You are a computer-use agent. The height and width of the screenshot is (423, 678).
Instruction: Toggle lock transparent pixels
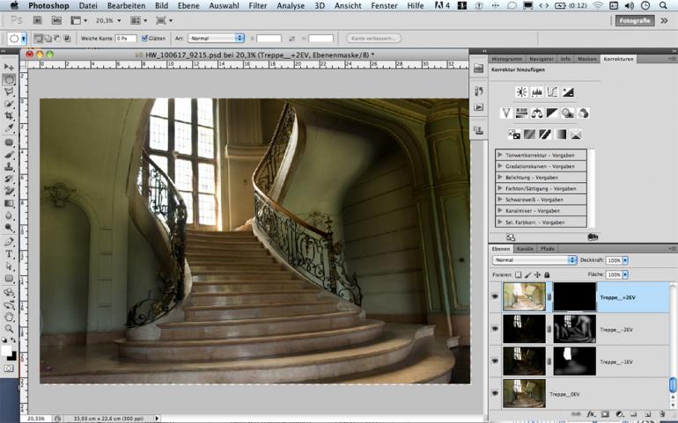[x=519, y=274]
